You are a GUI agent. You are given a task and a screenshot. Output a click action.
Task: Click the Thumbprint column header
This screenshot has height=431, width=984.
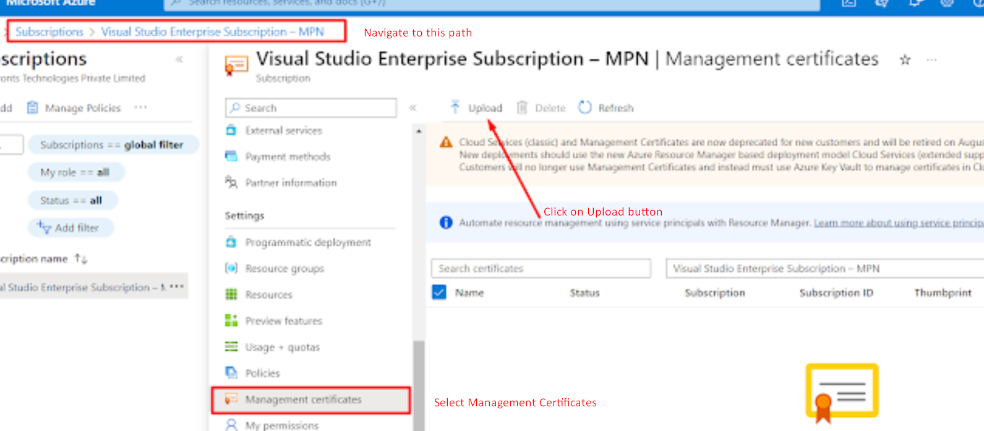pyautogui.click(x=943, y=293)
